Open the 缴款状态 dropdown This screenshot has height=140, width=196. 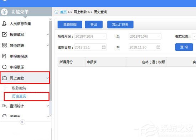[x=194, y=36]
